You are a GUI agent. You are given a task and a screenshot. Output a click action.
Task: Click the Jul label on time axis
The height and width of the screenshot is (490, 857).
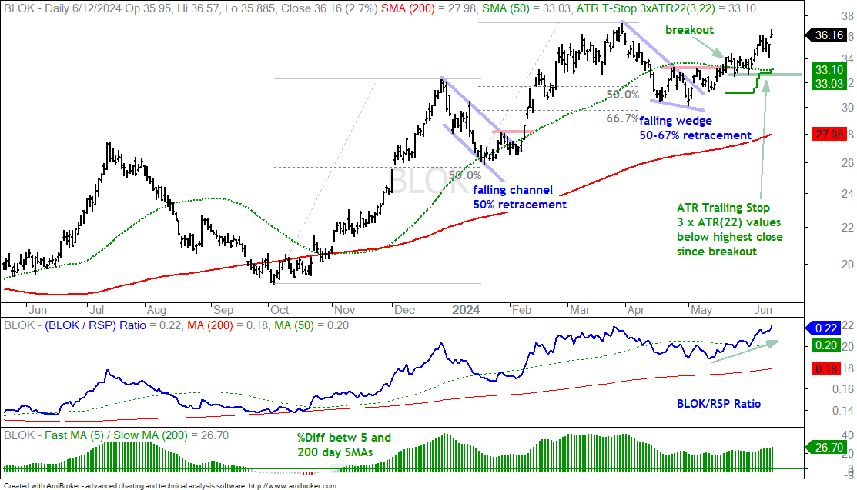(x=97, y=310)
